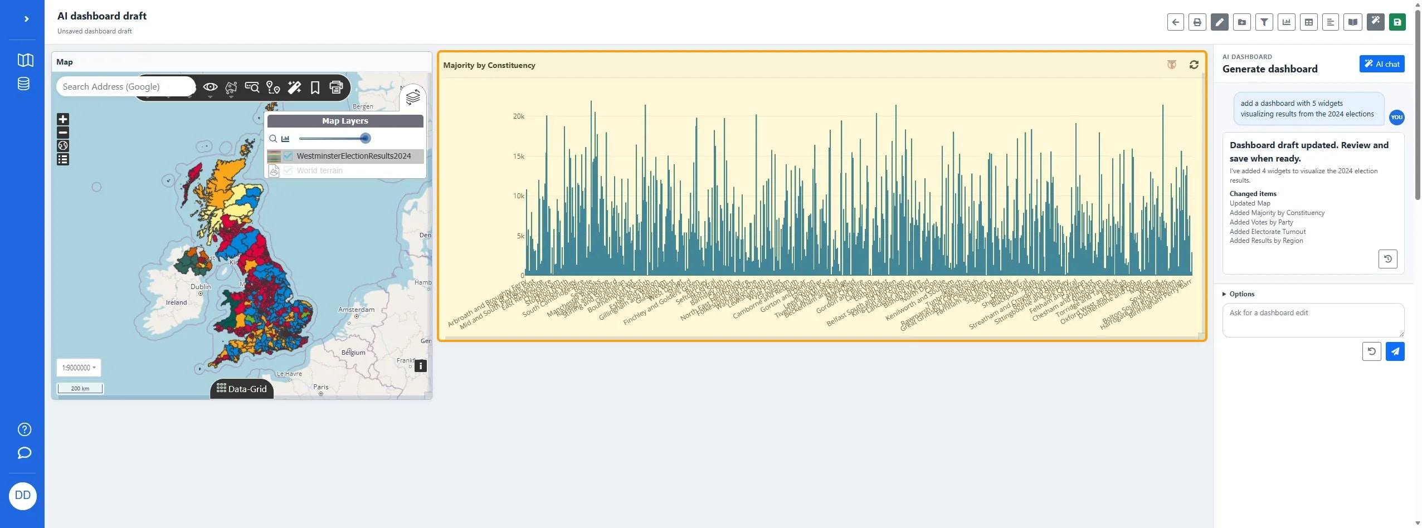Click the map toolbar printer icon

336,87
